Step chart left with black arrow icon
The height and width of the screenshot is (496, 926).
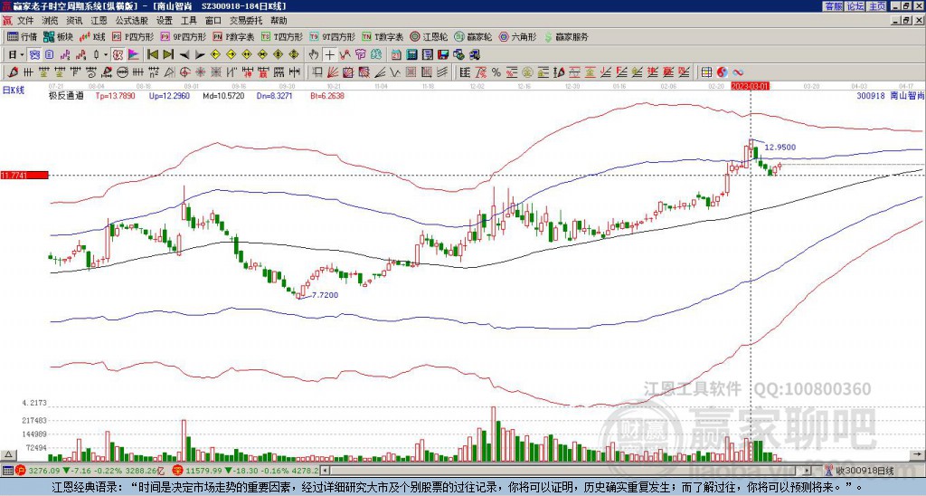click(184, 55)
